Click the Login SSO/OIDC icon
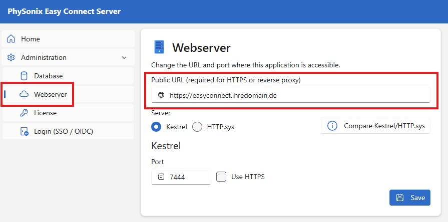The image size is (448, 222). pyautogui.click(x=25, y=132)
